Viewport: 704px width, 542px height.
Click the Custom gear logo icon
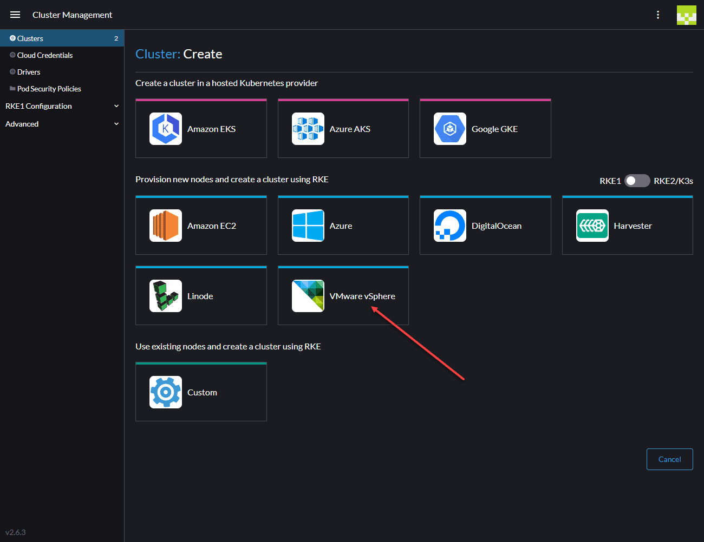click(166, 392)
